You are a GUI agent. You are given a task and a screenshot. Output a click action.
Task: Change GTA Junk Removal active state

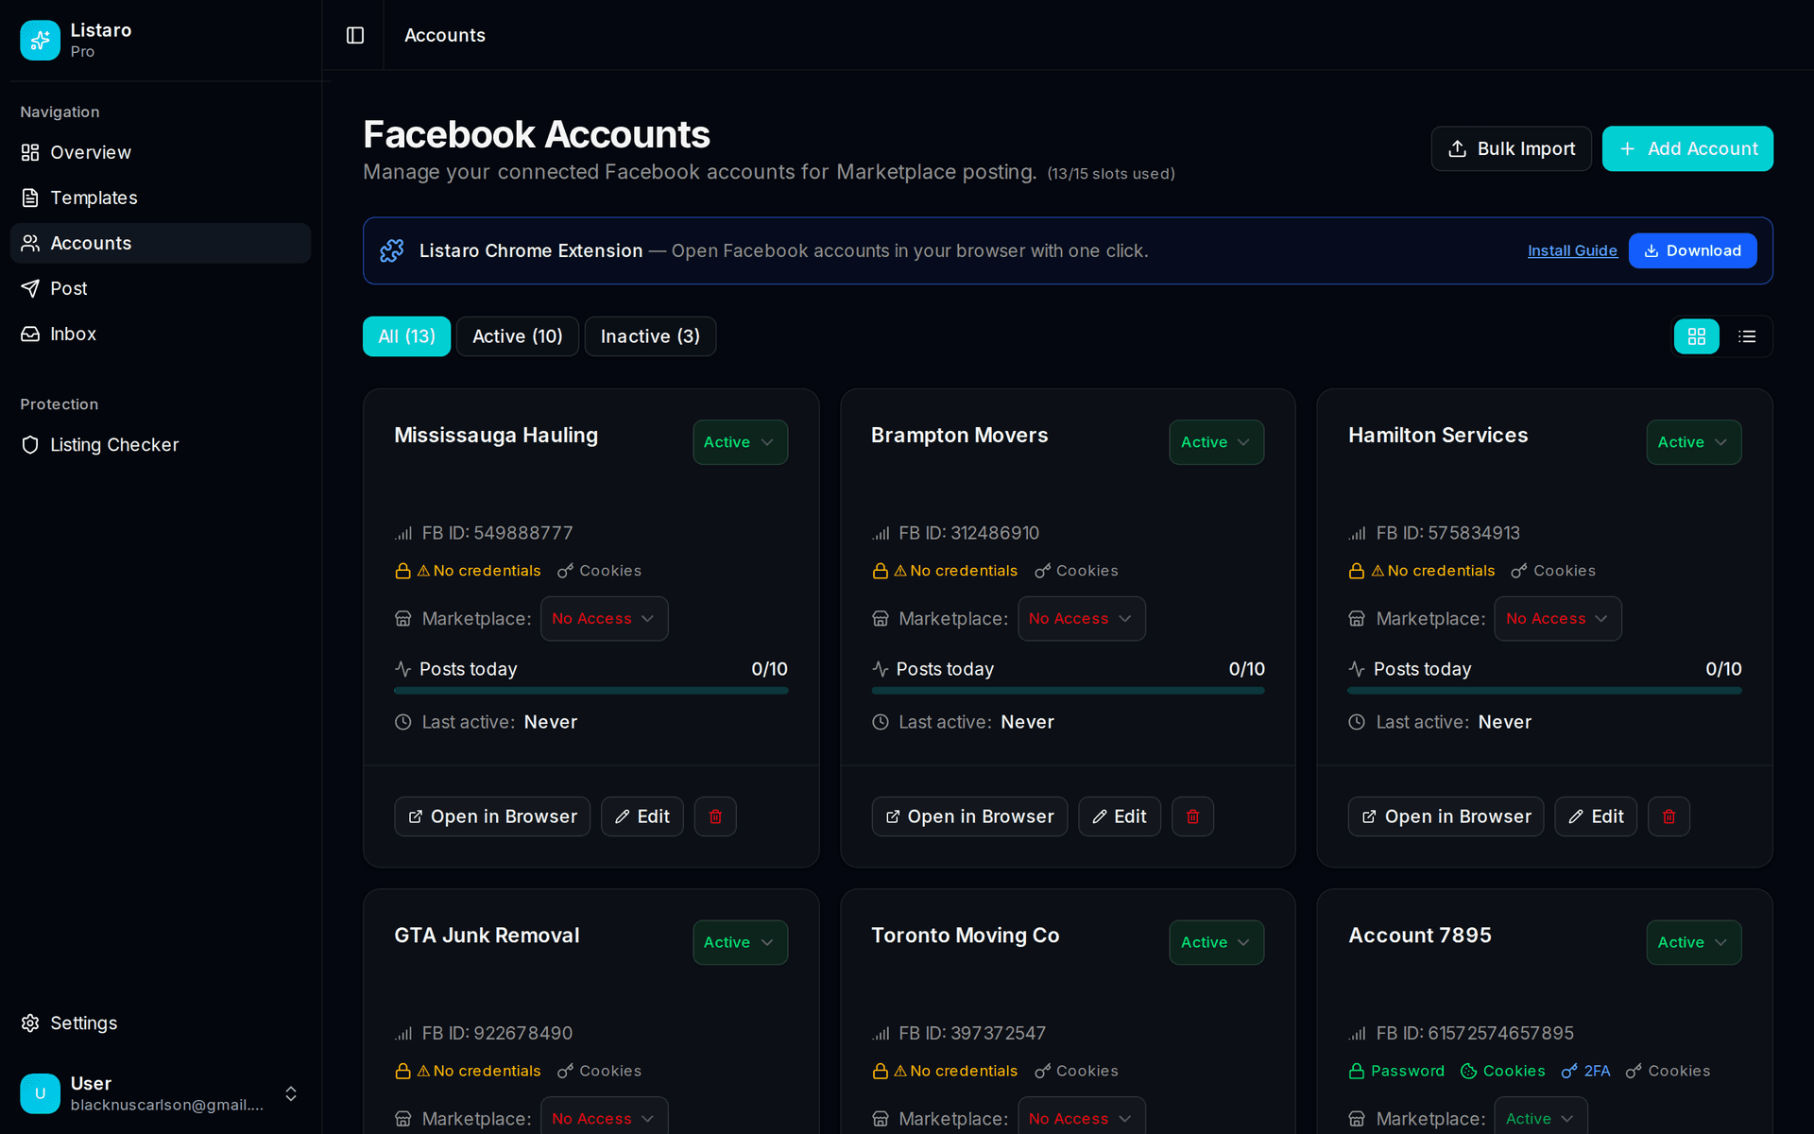click(740, 942)
